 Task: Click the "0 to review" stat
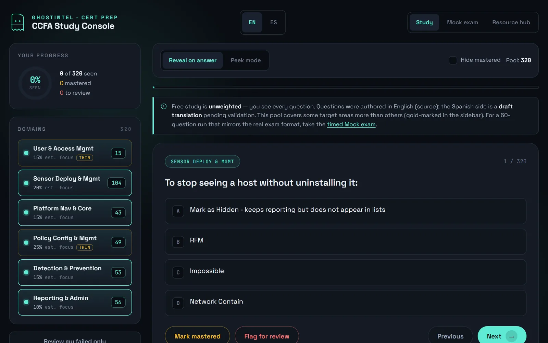coord(75,93)
